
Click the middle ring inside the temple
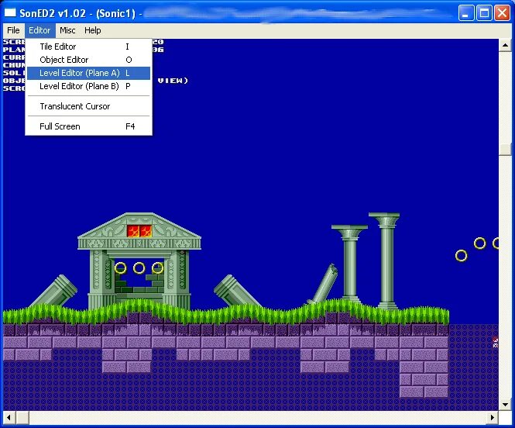pyautogui.click(x=139, y=268)
